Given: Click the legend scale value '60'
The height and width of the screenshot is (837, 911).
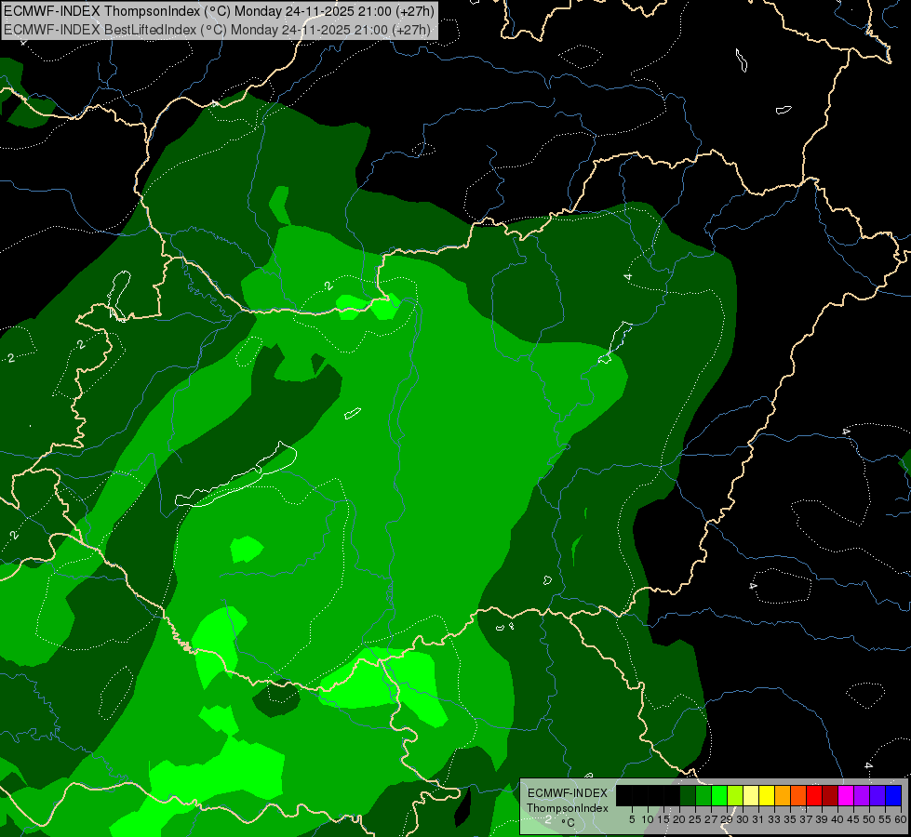Looking at the screenshot, I should coord(901,819).
